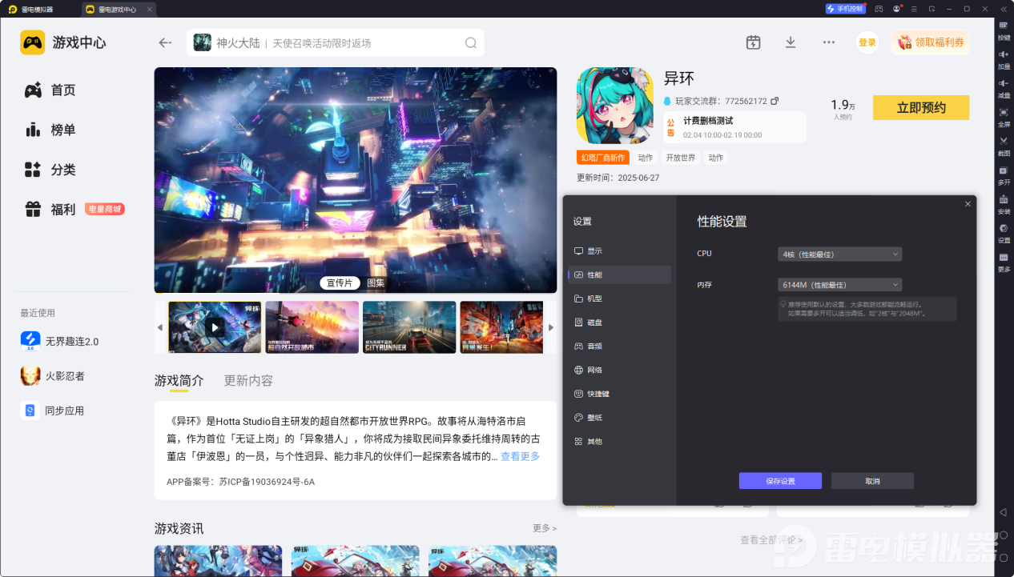The image size is (1014, 577).
Task: Select 壁纸 in settings sidebar
Action: pos(620,418)
